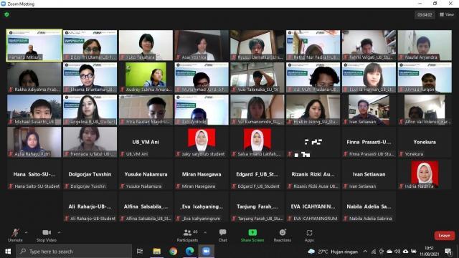The image size is (459, 258).
Task: Click the Windows search box
Action: coord(74,252)
